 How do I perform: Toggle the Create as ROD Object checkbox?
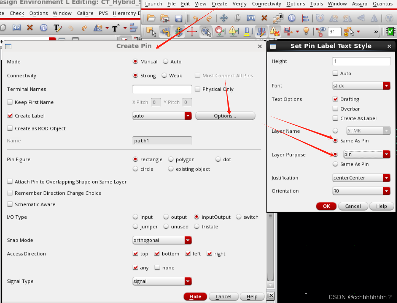pos(10,128)
